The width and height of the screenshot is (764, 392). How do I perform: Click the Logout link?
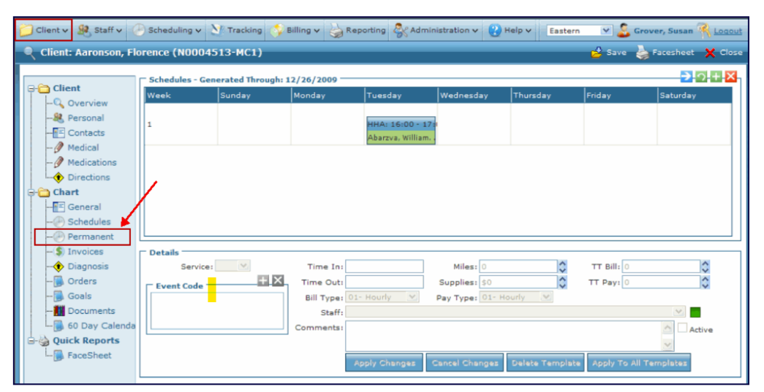(727, 31)
